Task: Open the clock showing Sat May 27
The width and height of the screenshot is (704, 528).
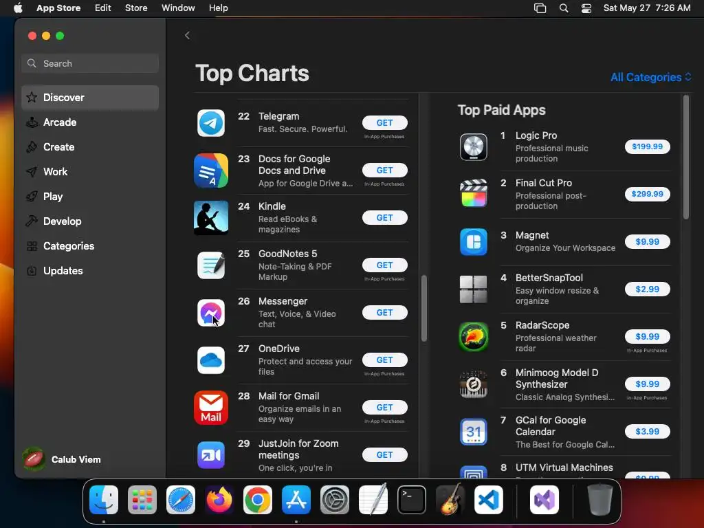Action: 647,8
